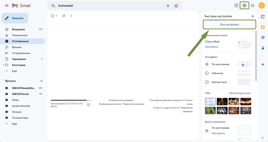Open the main menu hamburger icon

pyautogui.click(x=7, y=6)
